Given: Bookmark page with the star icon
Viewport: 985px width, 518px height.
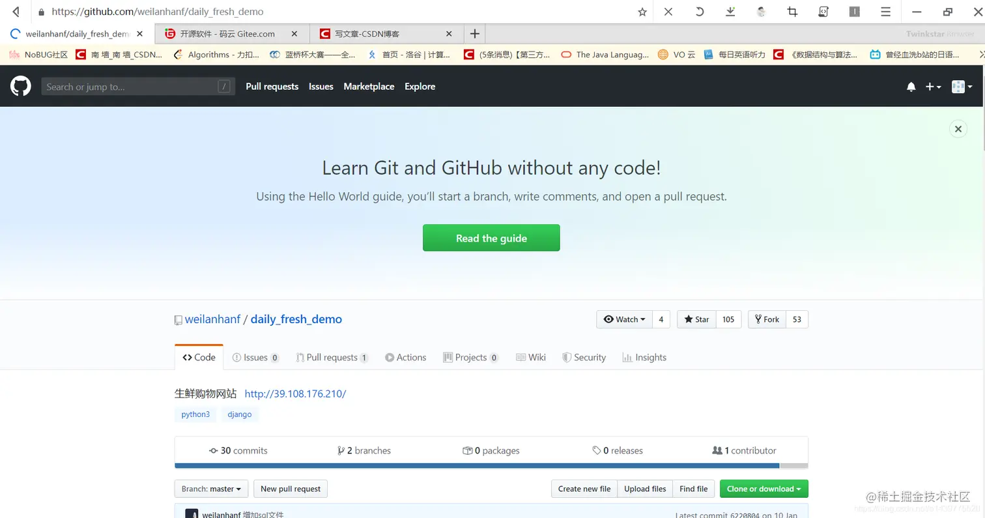Looking at the screenshot, I should (642, 12).
